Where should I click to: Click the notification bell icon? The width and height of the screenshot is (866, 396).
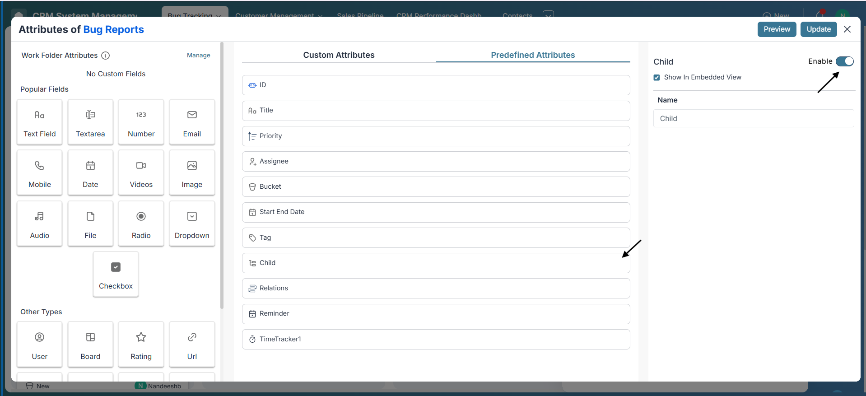click(x=820, y=14)
